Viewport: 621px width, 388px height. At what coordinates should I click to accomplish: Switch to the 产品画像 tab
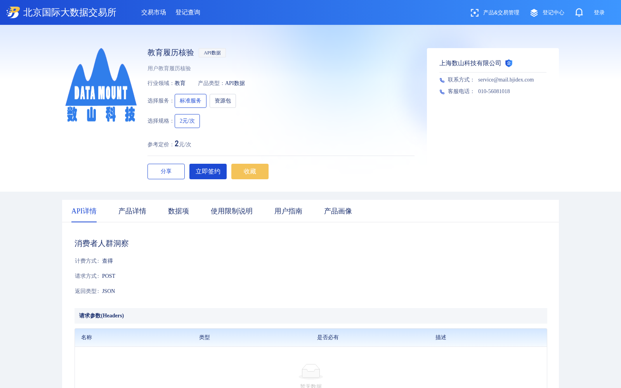coord(338,211)
